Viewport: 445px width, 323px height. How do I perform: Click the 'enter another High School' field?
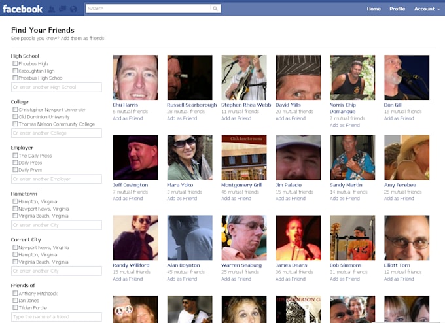[x=56, y=88]
